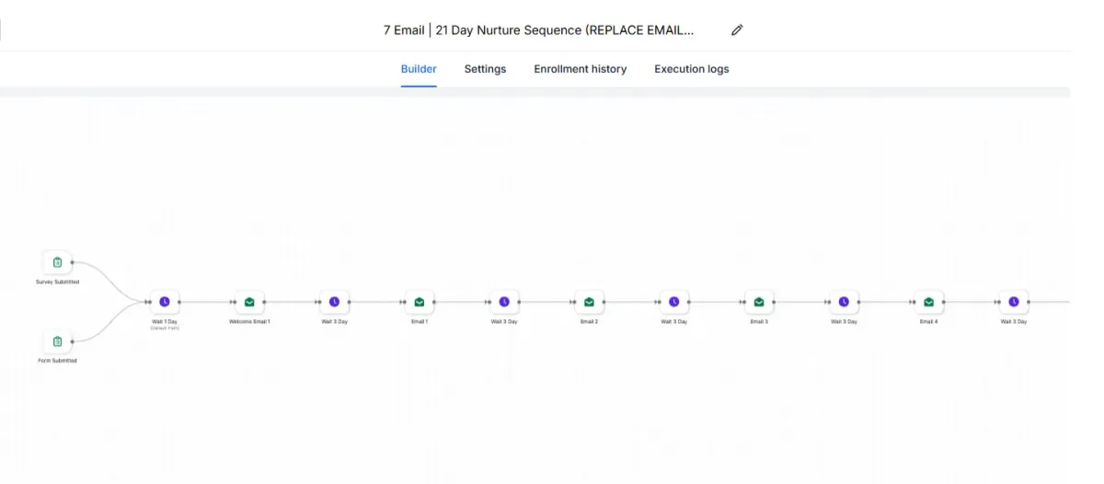The image size is (1104, 484).
Task: Open the Email 1 envelope node
Action: click(x=420, y=302)
